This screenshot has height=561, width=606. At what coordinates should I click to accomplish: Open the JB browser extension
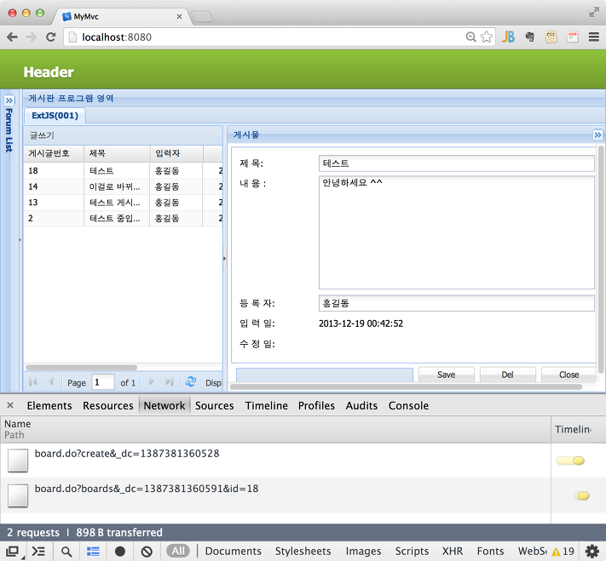[x=508, y=37]
